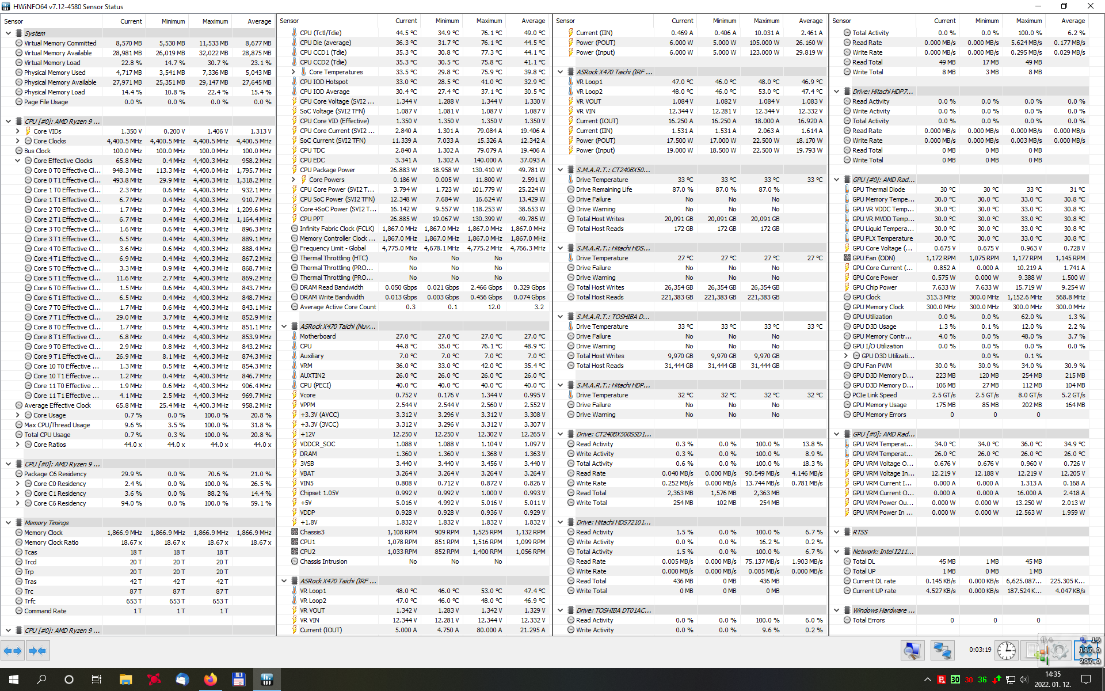The width and height of the screenshot is (1105, 691).
Task: Collapse the Network: Intel I211 group
Action: [x=837, y=552]
